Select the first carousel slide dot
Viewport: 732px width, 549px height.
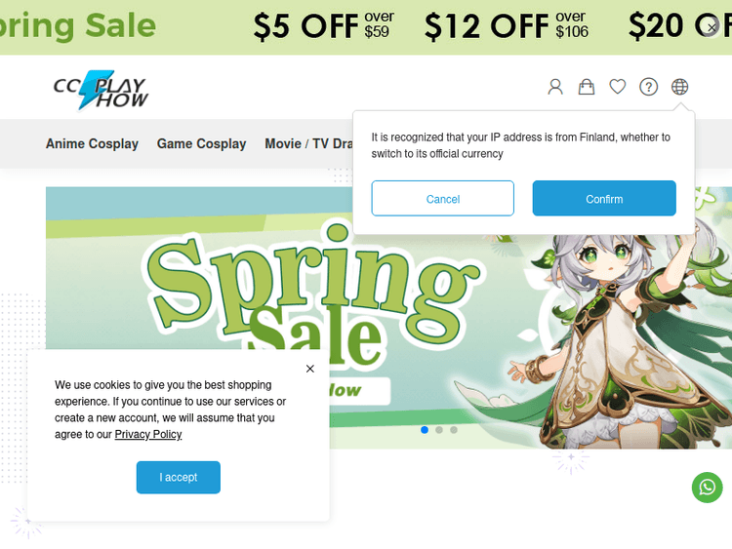tap(425, 430)
